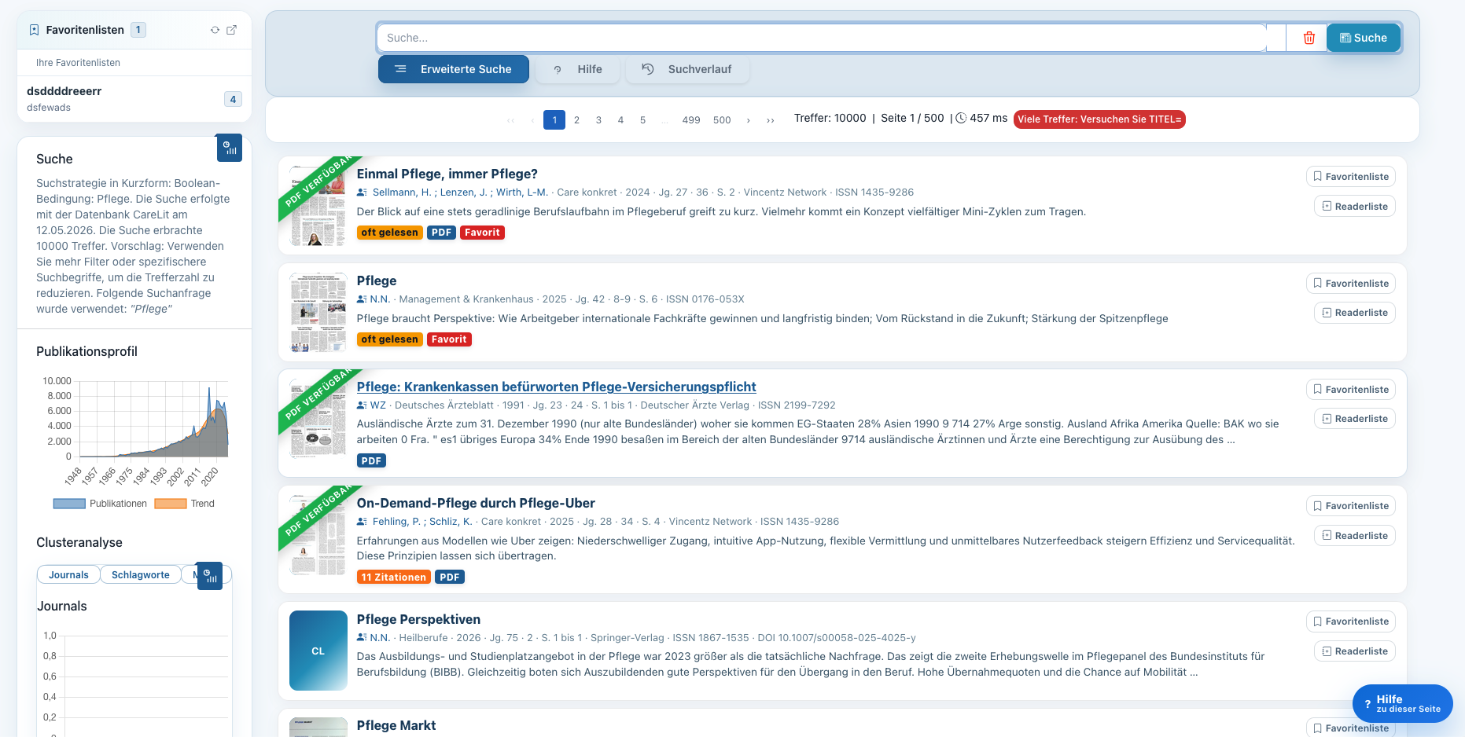The image size is (1465, 737).
Task: Add the Krankenkassen article to Readerliste
Action: click(1355, 419)
